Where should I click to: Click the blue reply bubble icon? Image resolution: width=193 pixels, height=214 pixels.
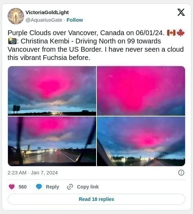coord(39,187)
